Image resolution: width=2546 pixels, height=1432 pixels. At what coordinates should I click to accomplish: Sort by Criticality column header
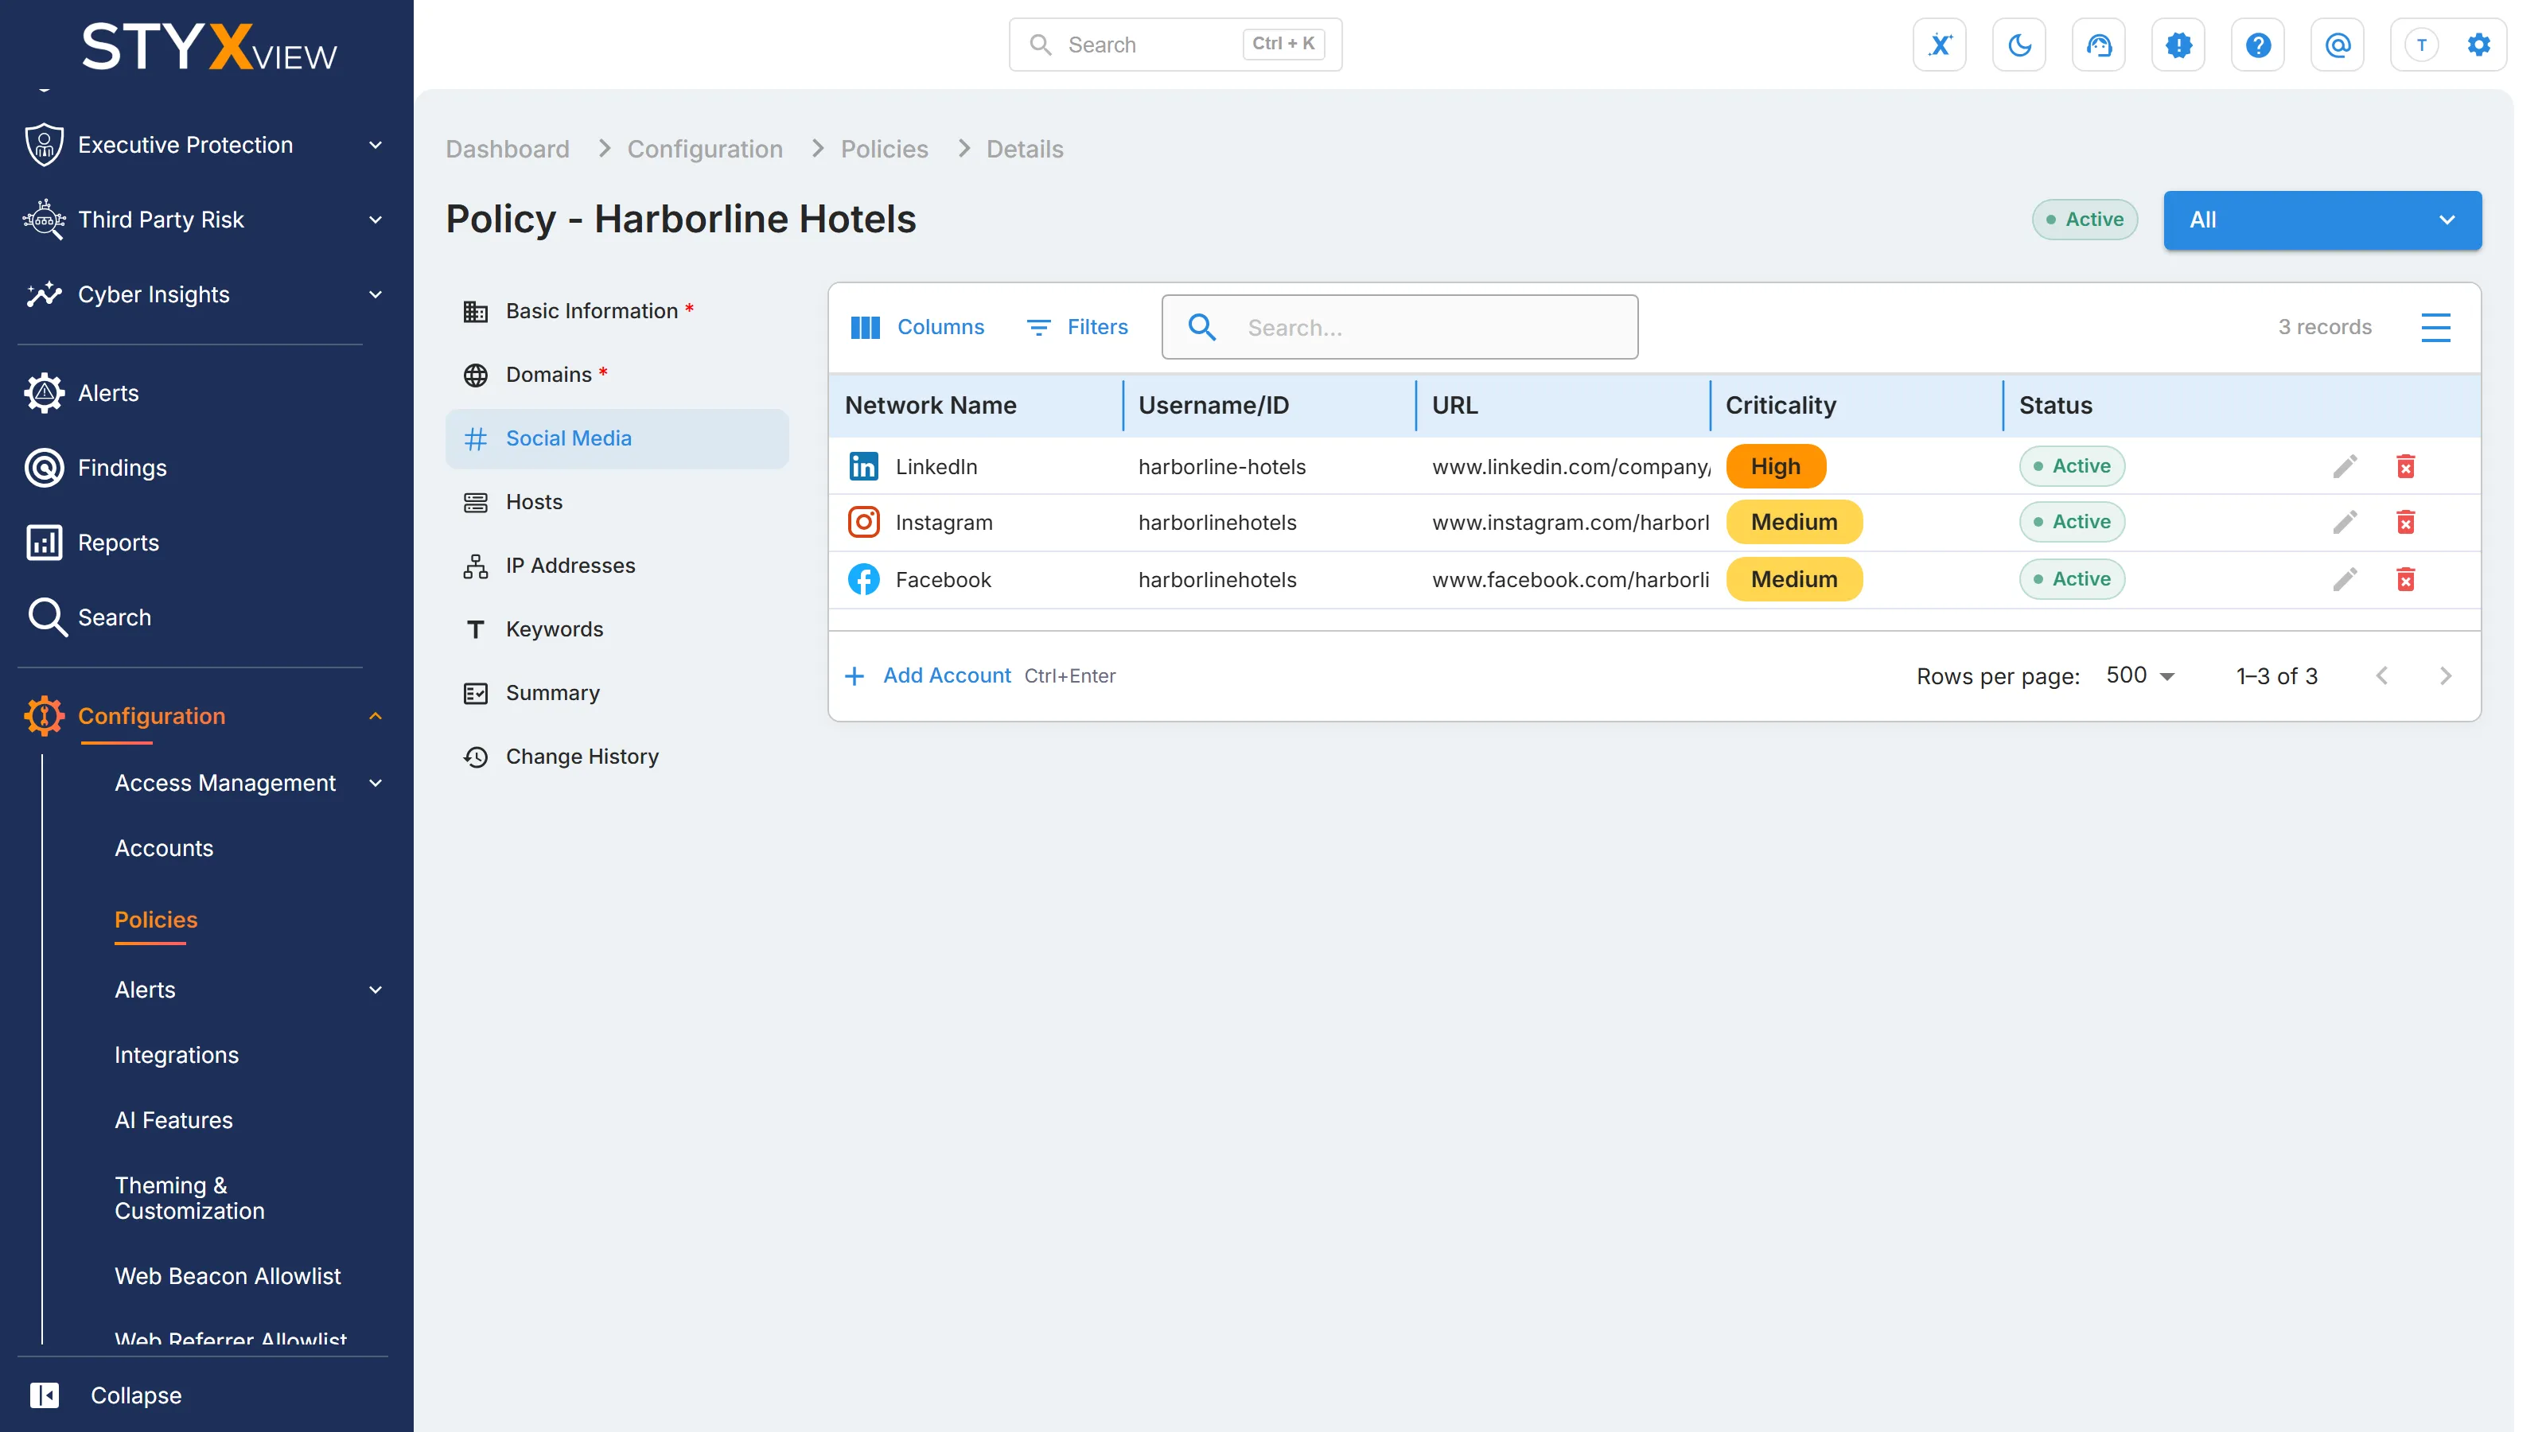coord(1780,405)
